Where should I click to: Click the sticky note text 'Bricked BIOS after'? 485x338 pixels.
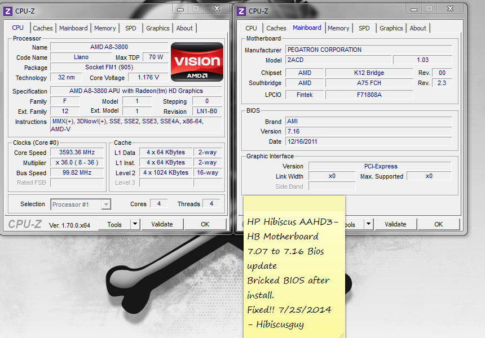(x=288, y=281)
